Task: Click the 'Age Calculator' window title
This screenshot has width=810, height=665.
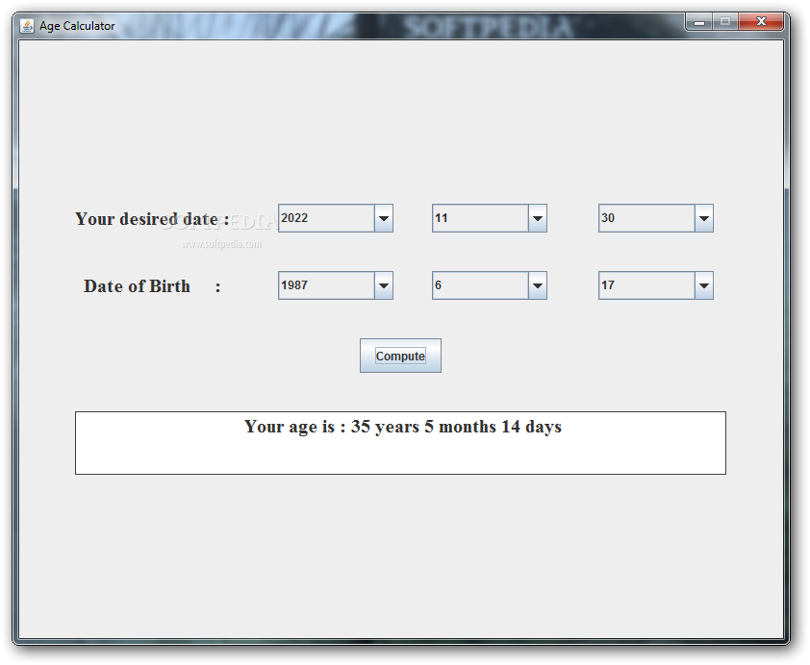Action: (x=77, y=26)
